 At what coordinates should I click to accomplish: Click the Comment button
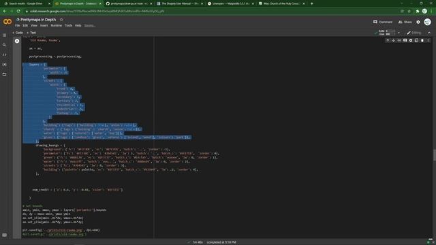tap(383, 22)
